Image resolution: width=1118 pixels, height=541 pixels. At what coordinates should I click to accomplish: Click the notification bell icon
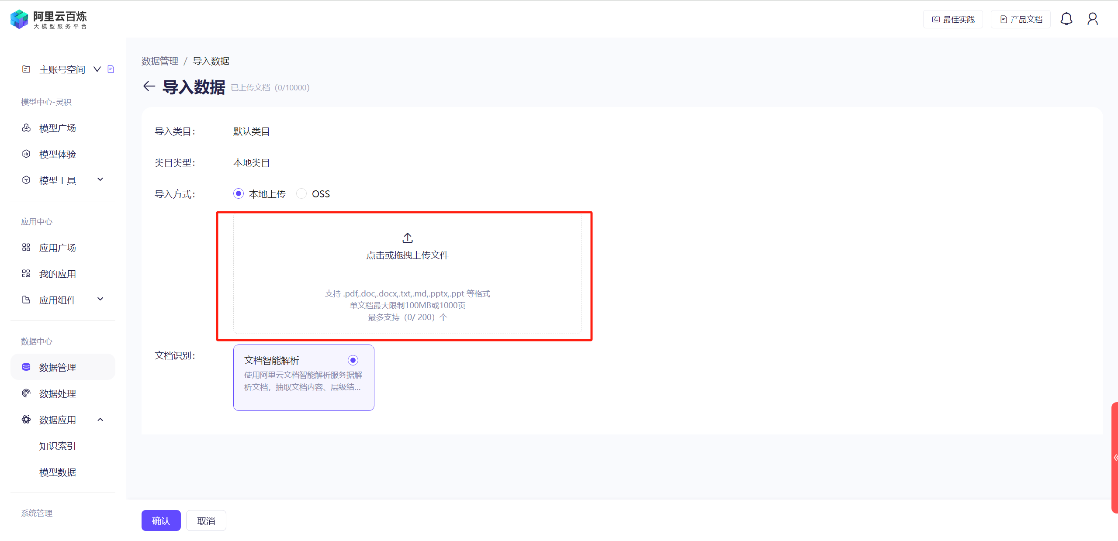pyautogui.click(x=1066, y=19)
